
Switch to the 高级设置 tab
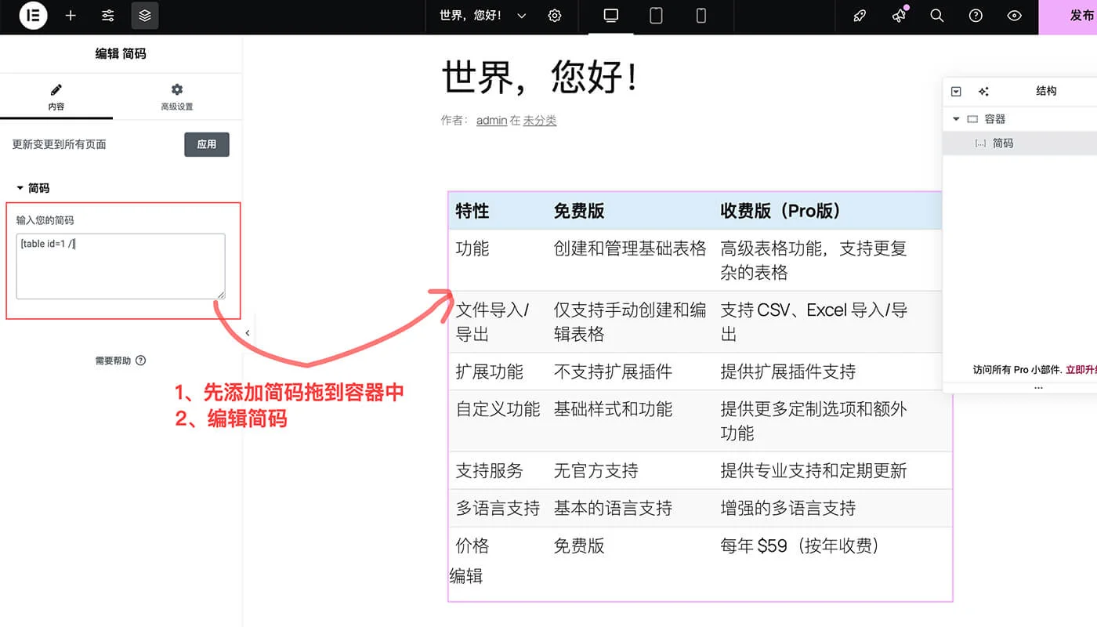(x=176, y=96)
